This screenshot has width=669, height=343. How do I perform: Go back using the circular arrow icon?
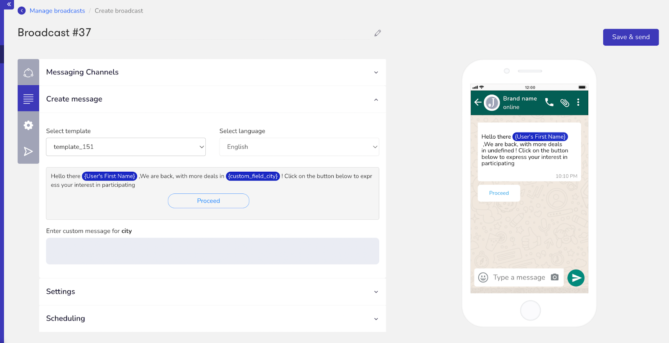[x=22, y=10]
